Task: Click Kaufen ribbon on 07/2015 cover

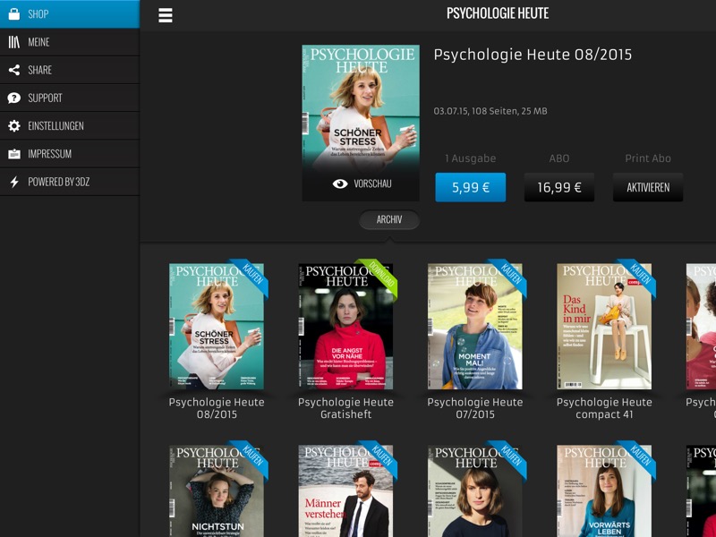Action: 509,277
